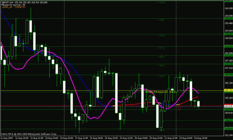Click the FxPro MT4 MetaQuotes copyright text
233x140 pixels.
point(29,134)
